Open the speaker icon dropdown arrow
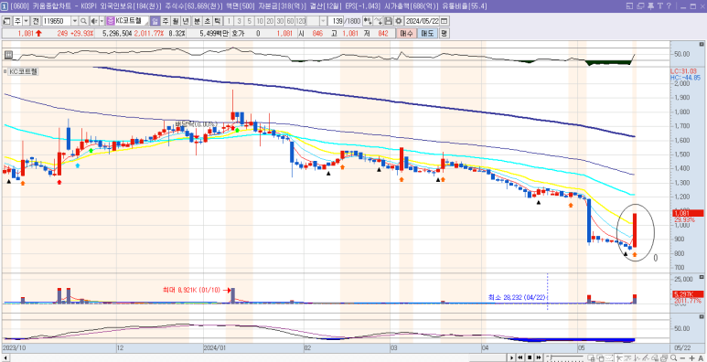Screen dimensions: 707x362 102,21
